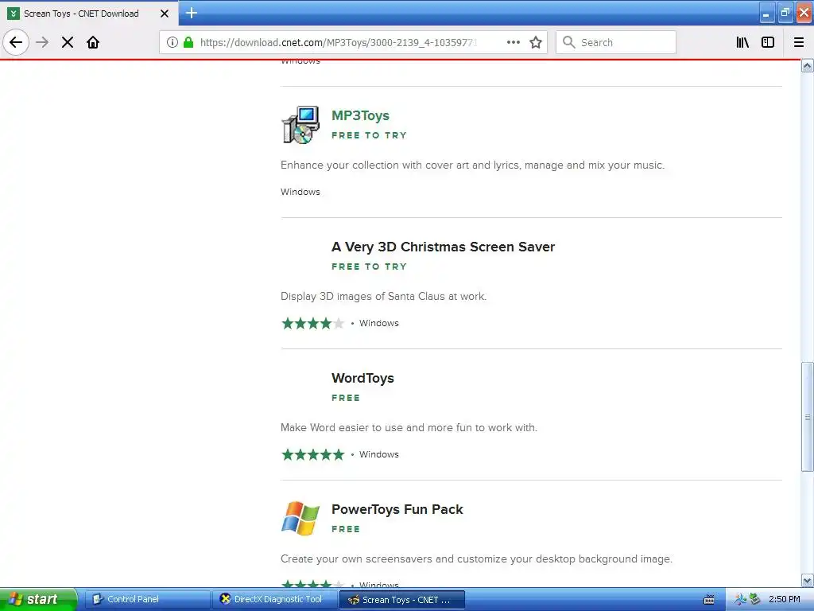Click FREE TO TRY under Christmas Screen Saver
814x611 pixels.
(369, 267)
